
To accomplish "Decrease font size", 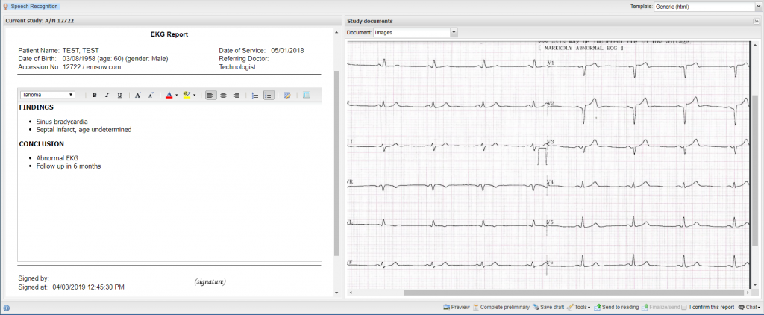I will [x=151, y=95].
